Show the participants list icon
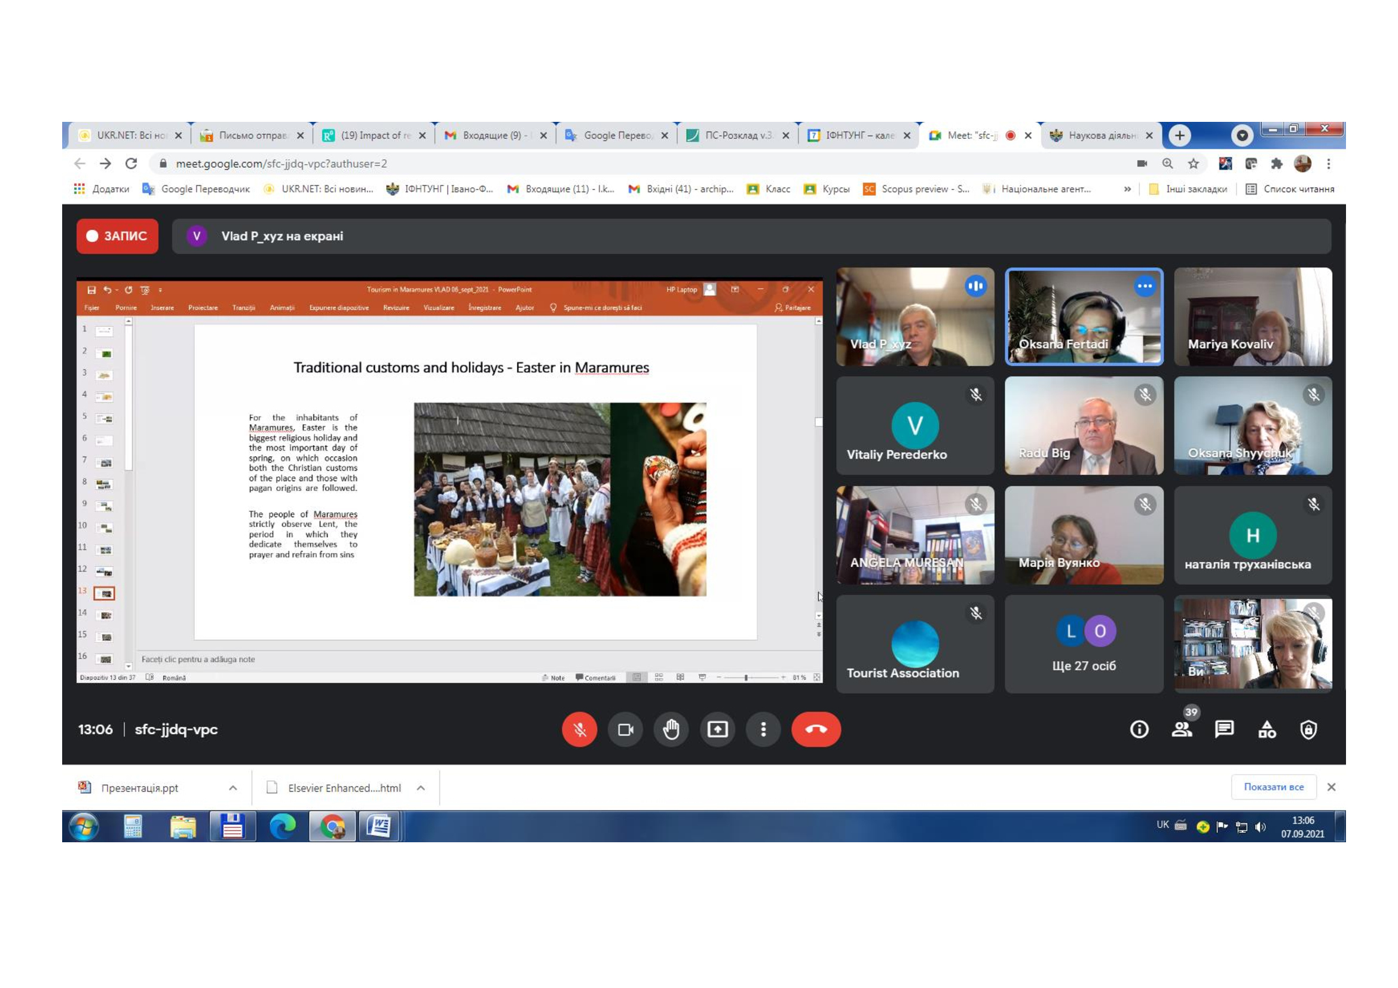 [1182, 729]
